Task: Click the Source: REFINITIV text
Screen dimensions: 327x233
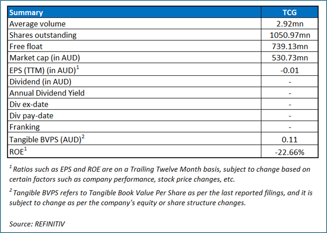Action: pos(37,224)
